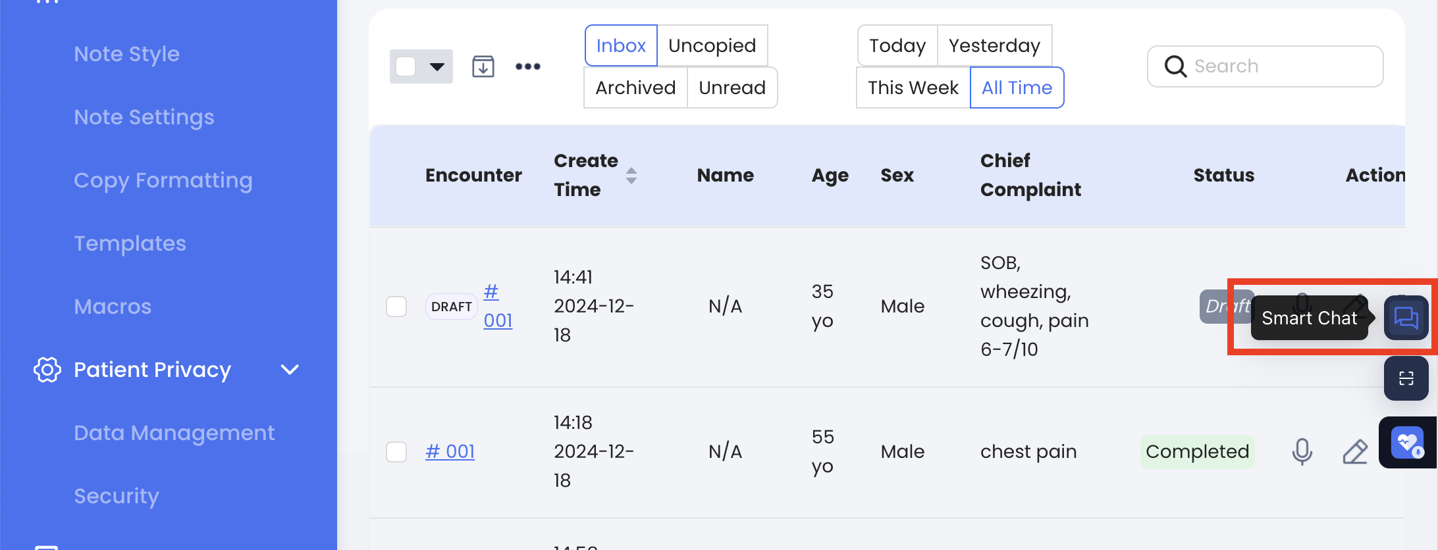The height and width of the screenshot is (550, 1438).
Task: Click the Patient Privacy gear icon
Action: (47, 370)
